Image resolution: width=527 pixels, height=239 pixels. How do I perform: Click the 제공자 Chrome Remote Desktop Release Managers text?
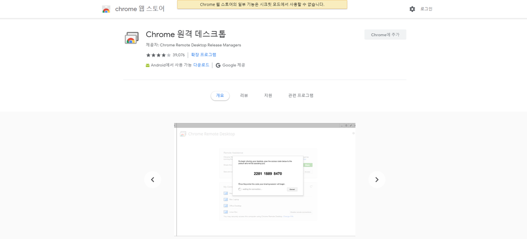click(x=193, y=45)
